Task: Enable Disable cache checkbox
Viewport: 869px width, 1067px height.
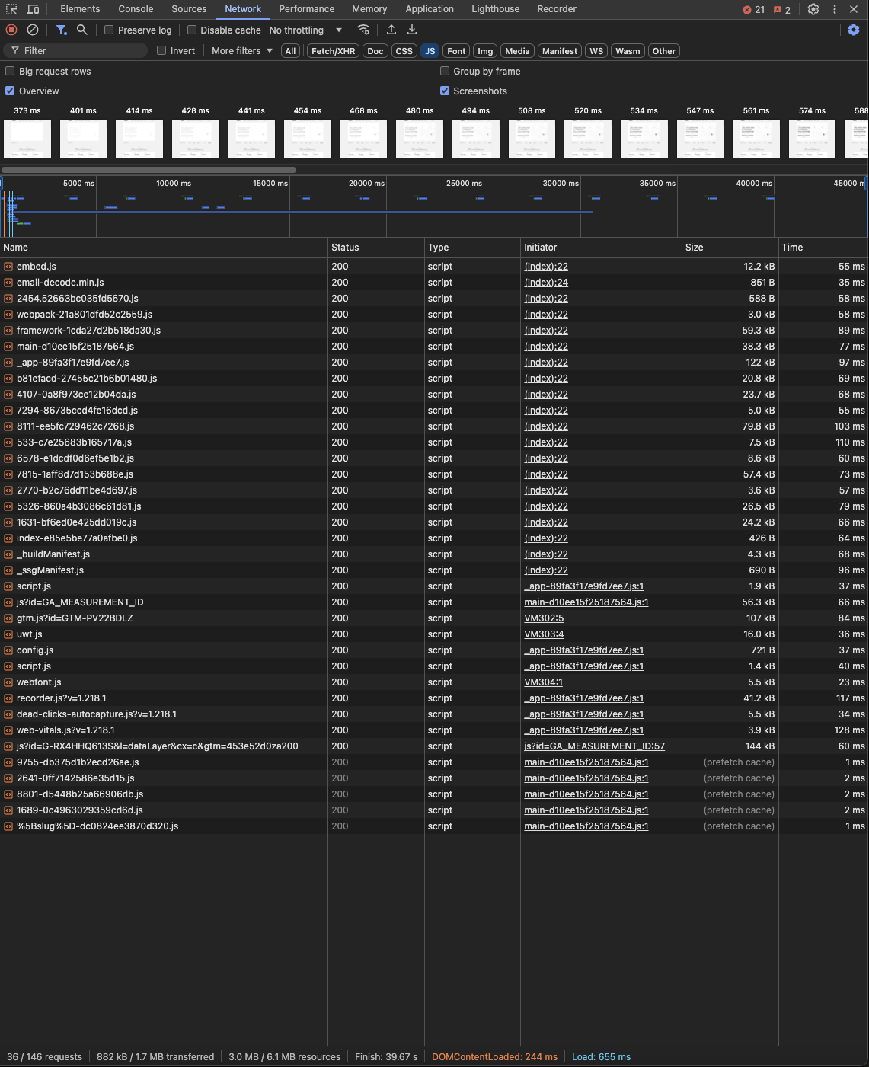Action: click(x=192, y=30)
